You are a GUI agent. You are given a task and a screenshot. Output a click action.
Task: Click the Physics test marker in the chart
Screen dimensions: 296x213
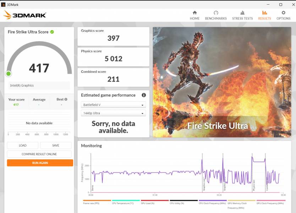254,185
